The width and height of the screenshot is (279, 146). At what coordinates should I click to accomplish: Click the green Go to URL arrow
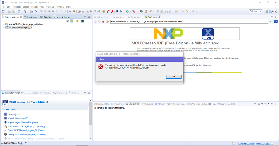pyautogui.click(x=270, y=22)
